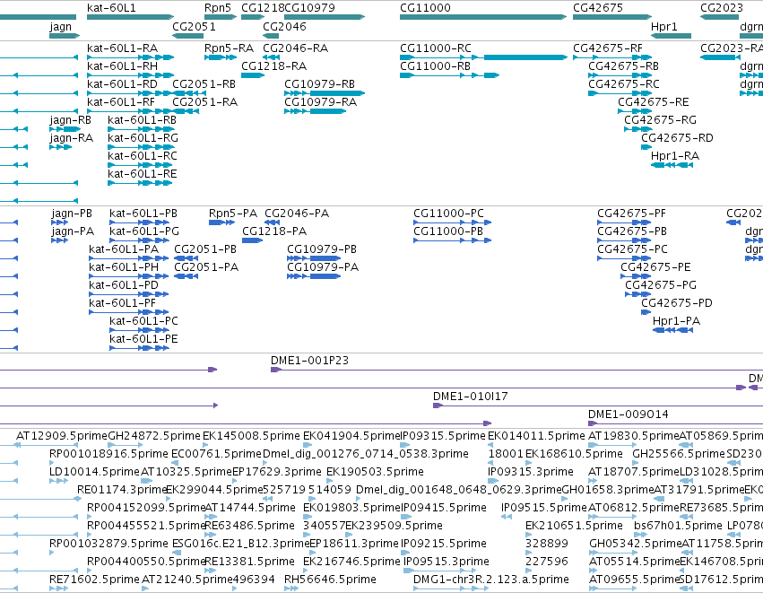Click the CG2023 gene label

(x=722, y=8)
